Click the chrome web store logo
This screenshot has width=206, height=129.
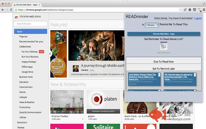click(x=16, y=17)
